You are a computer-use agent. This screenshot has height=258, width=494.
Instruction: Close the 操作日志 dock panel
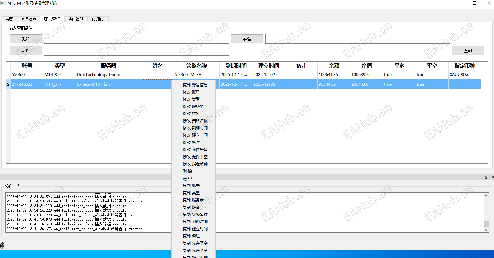[492, 177]
